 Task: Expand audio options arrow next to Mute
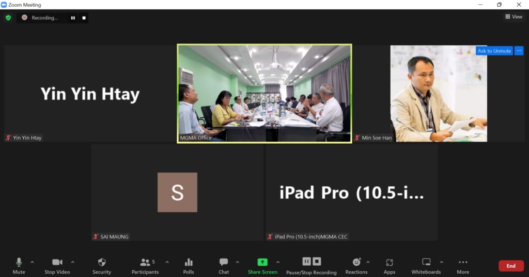pos(32,262)
